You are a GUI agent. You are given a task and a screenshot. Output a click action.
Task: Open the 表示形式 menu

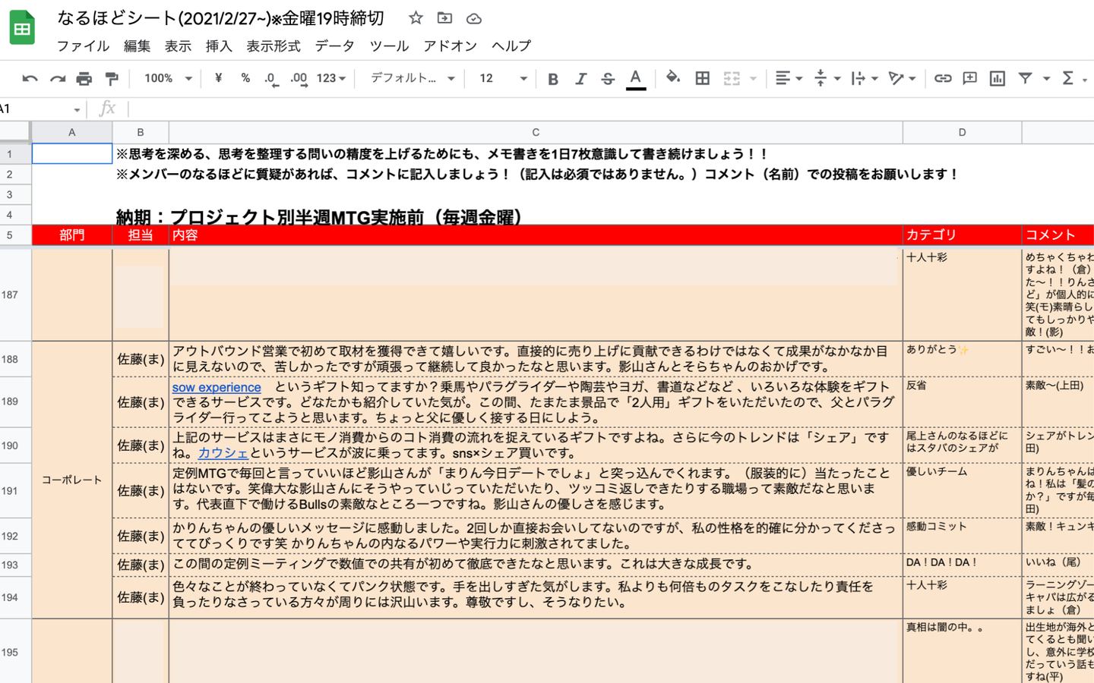pyautogui.click(x=273, y=46)
